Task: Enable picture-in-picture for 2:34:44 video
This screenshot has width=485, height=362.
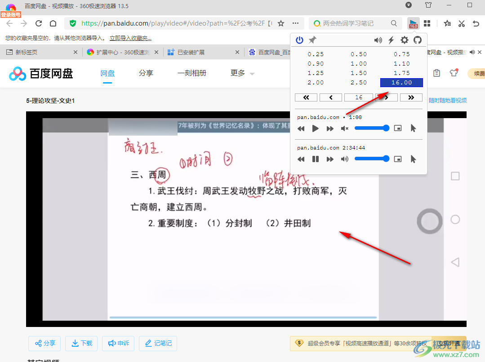Action: (398, 159)
